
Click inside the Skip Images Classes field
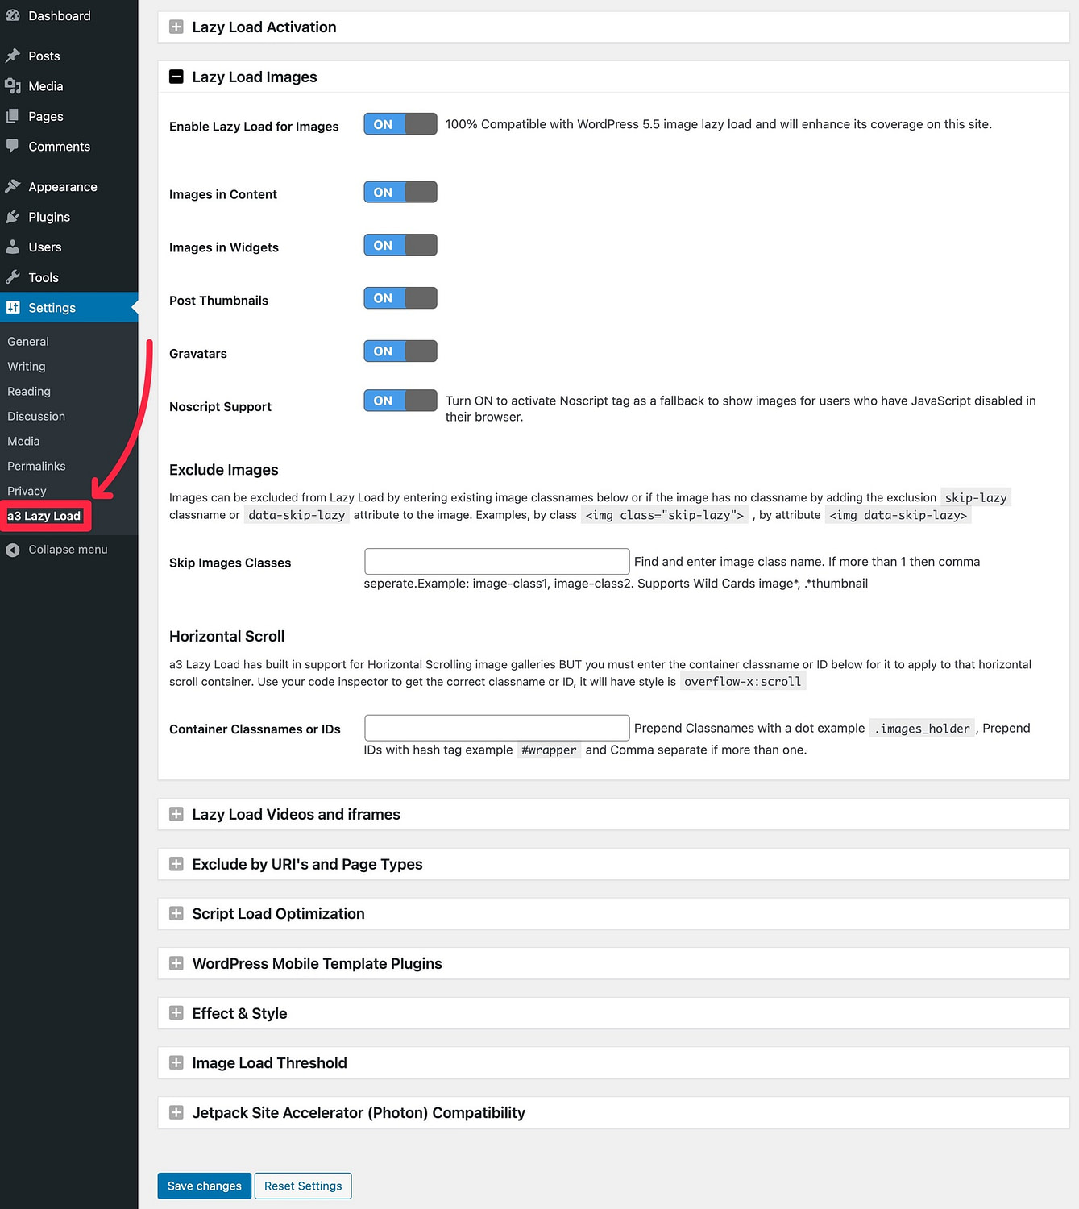pyautogui.click(x=496, y=561)
